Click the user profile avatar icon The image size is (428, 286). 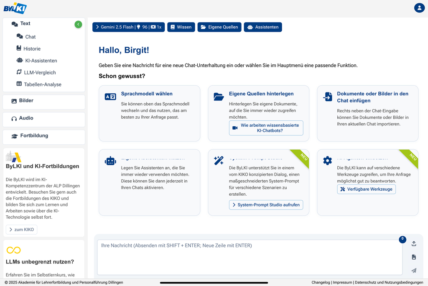click(x=419, y=8)
